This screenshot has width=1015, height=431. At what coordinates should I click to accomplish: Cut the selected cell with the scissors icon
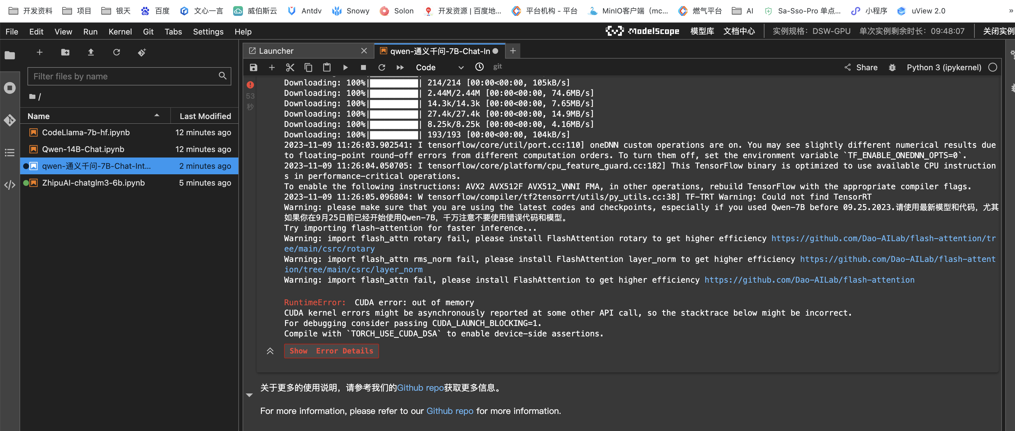(x=290, y=67)
